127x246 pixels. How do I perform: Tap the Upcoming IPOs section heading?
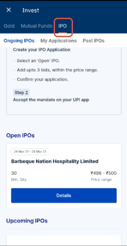click(x=27, y=221)
